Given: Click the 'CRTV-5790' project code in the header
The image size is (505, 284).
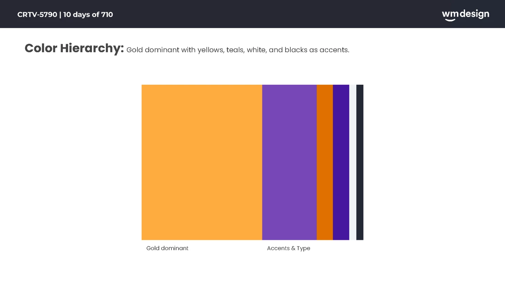Looking at the screenshot, I should click(37, 15).
